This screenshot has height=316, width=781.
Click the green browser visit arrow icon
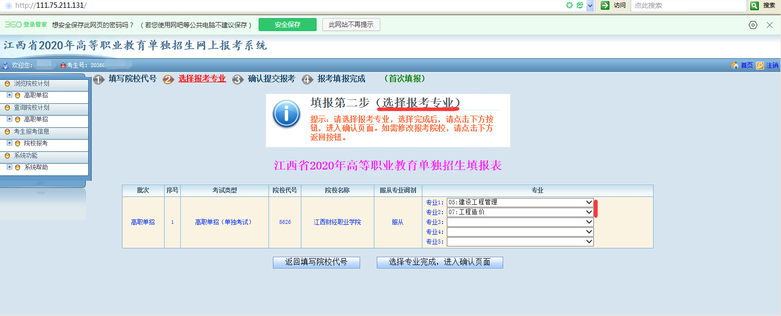[605, 5]
